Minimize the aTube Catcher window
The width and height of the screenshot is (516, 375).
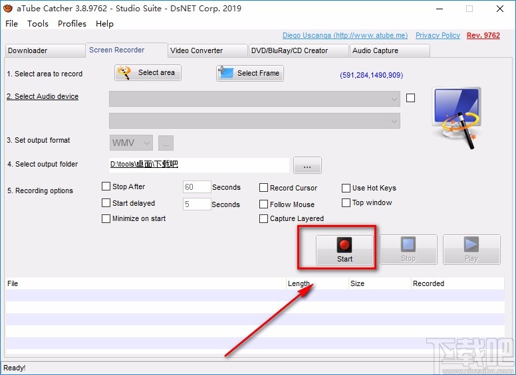coord(440,9)
